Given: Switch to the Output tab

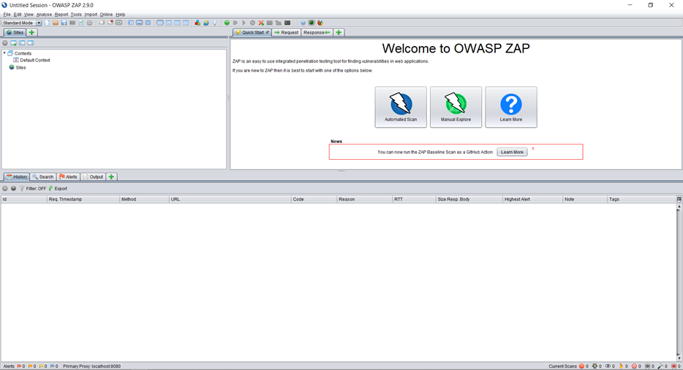Looking at the screenshot, I should point(93,177).
